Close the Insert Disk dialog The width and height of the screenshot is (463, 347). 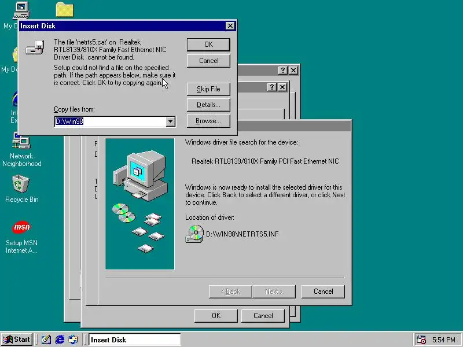[x=230, y=26]
